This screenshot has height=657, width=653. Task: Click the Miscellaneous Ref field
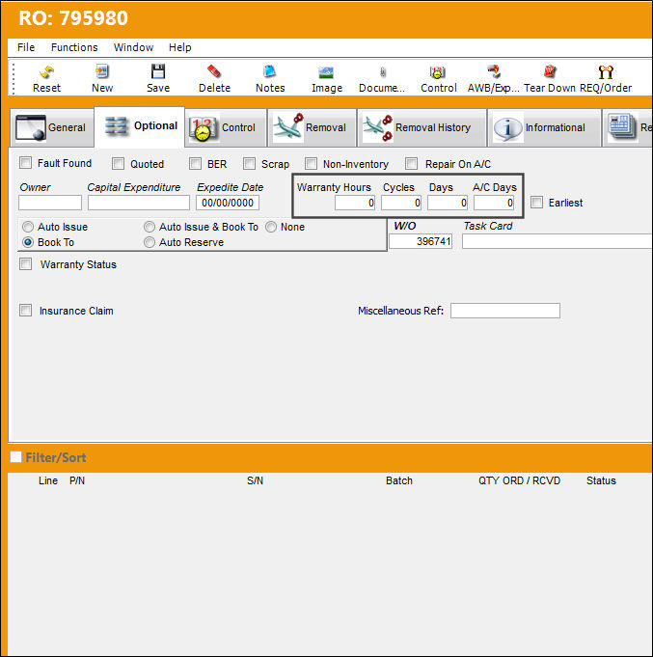(x=505, y=311)
